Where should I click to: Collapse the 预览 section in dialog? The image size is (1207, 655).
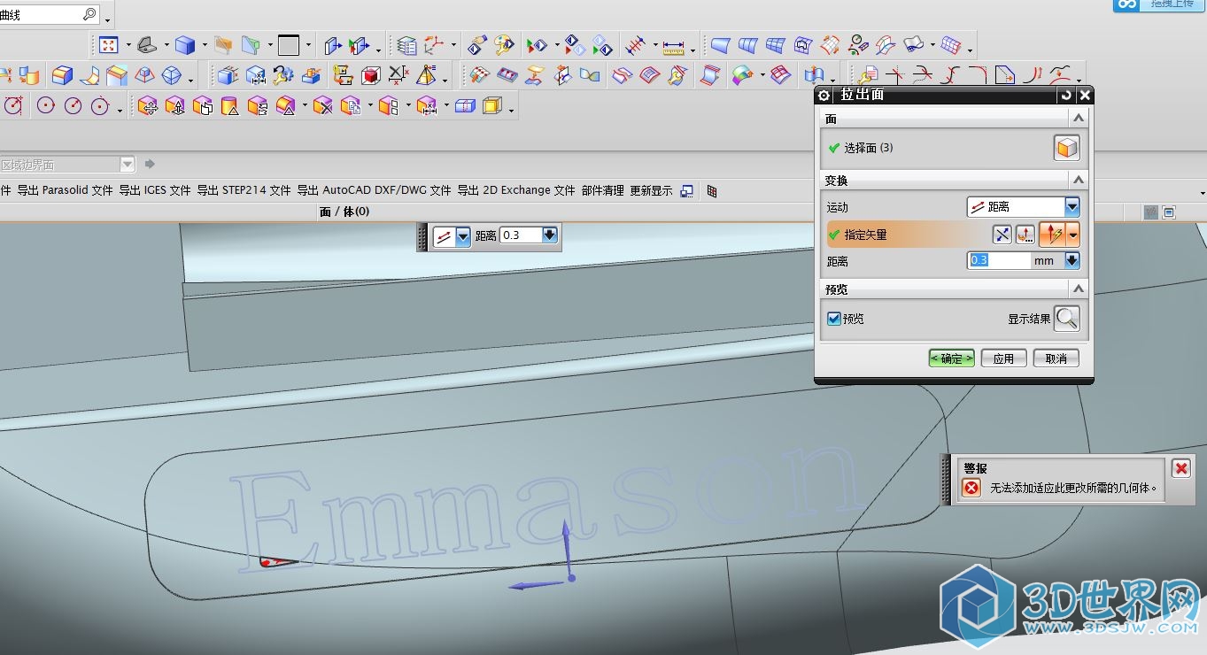pos(1078,289)
